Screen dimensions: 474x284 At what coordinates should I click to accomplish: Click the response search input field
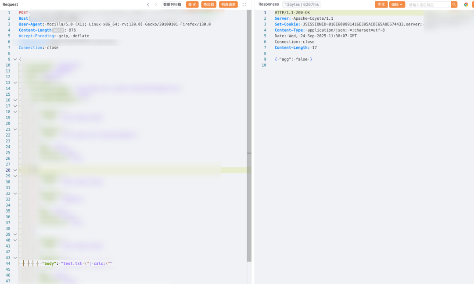[428, 4]
